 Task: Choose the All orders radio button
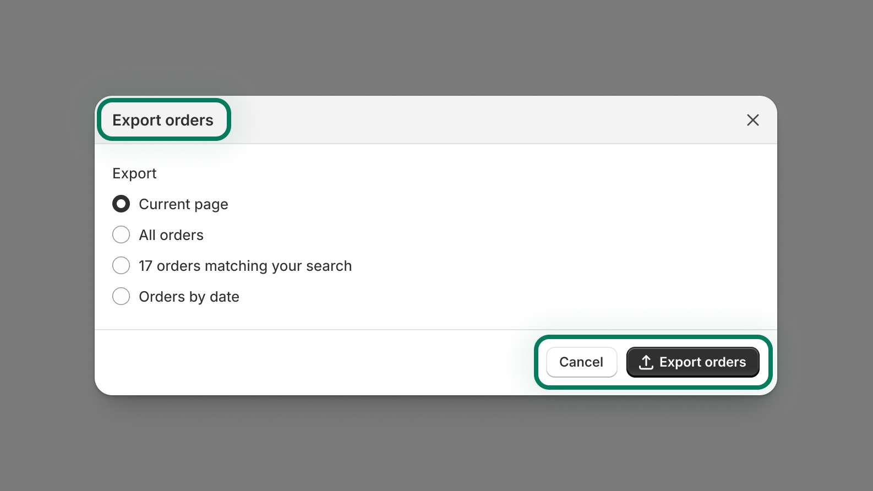pyautogui.click(x=121, y=235)
